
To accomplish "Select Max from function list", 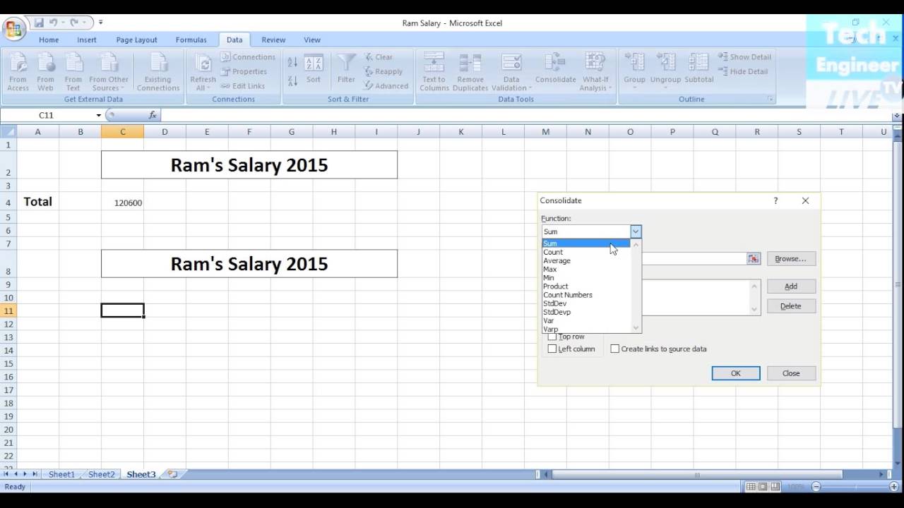I will click(x=586, y=270).
